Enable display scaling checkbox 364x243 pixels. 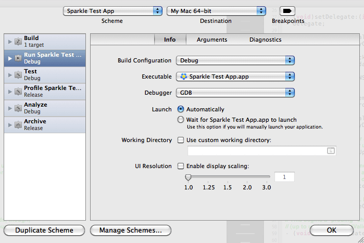181,166
